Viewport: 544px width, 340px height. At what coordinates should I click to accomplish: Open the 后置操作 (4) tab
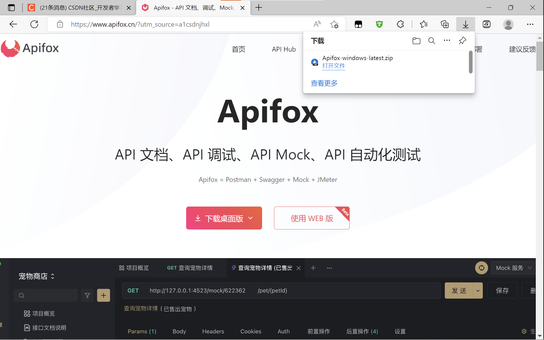click(x=362, y=331)
